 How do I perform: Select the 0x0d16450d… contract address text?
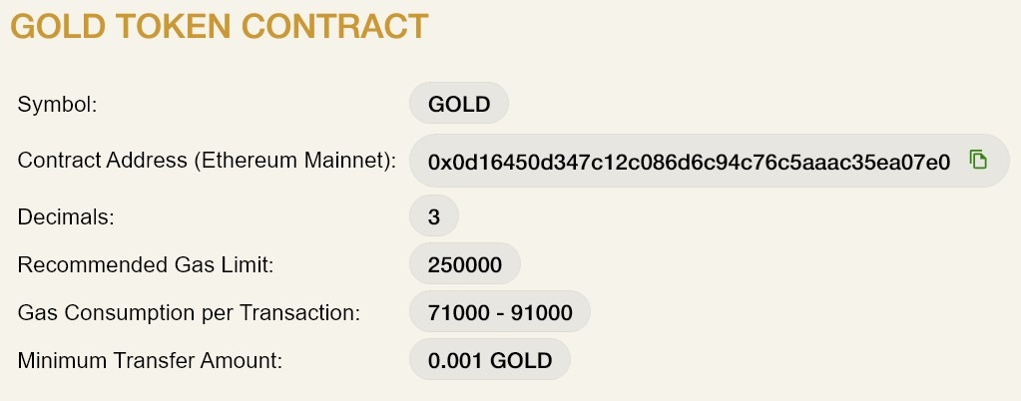(x=689, y=162)
